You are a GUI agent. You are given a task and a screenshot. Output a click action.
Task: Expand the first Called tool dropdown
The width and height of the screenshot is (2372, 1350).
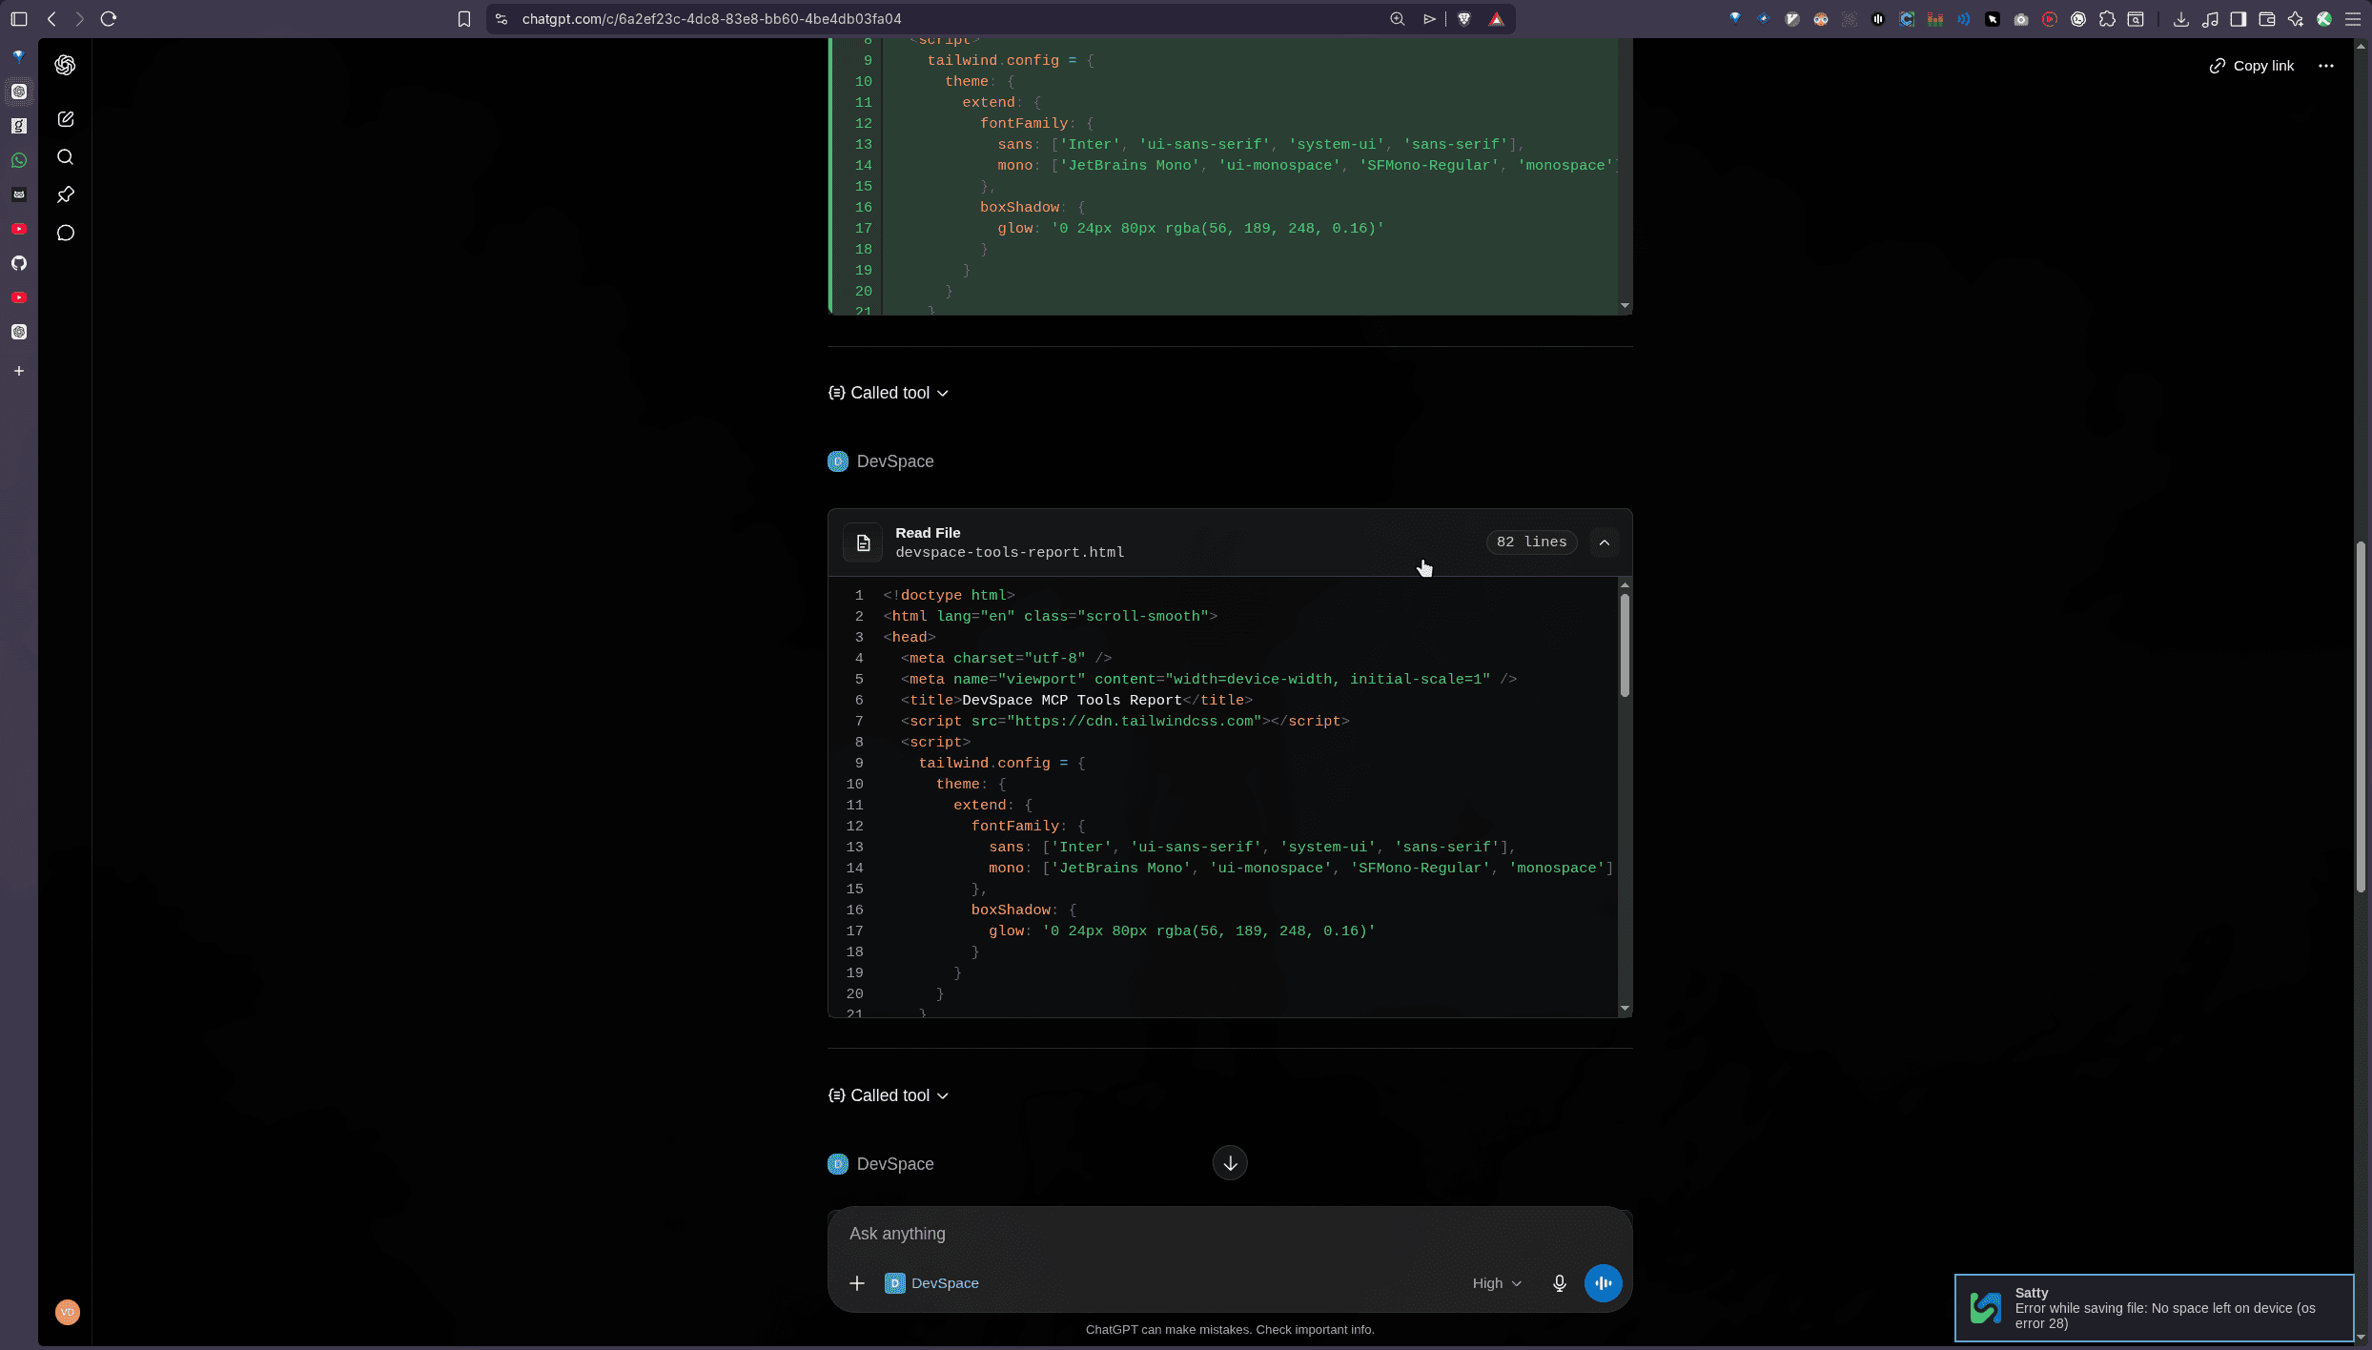(x=889, y=393)
